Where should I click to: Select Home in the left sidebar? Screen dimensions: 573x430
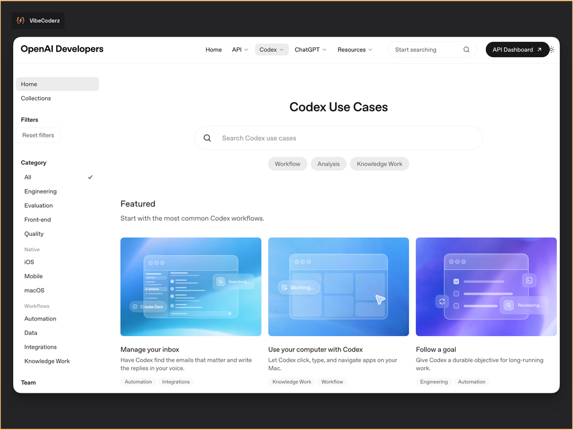click(57, 84)
